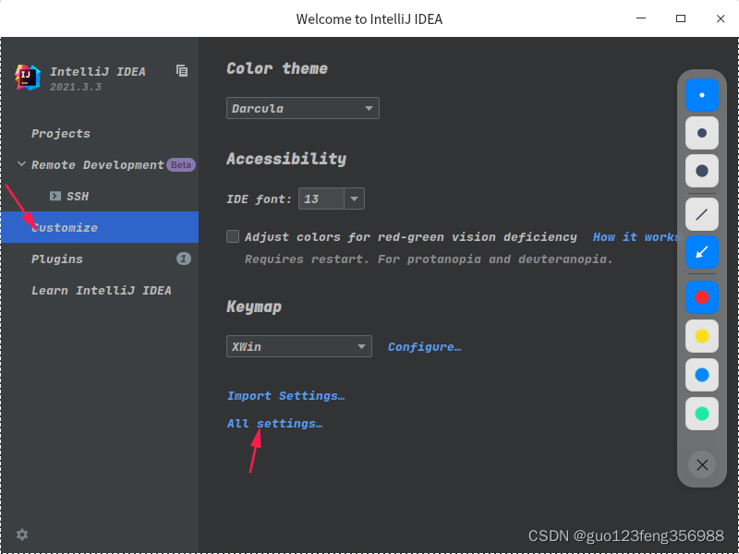The image size is (739, 554).
Task: Click the Configure… keymap link
Action: click(424, 347)
